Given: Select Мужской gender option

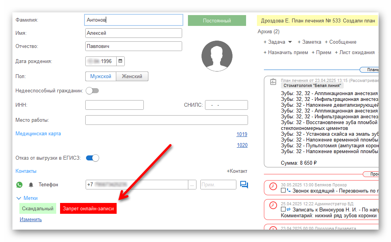Looking at the screenshot, I should pos(101,77).
